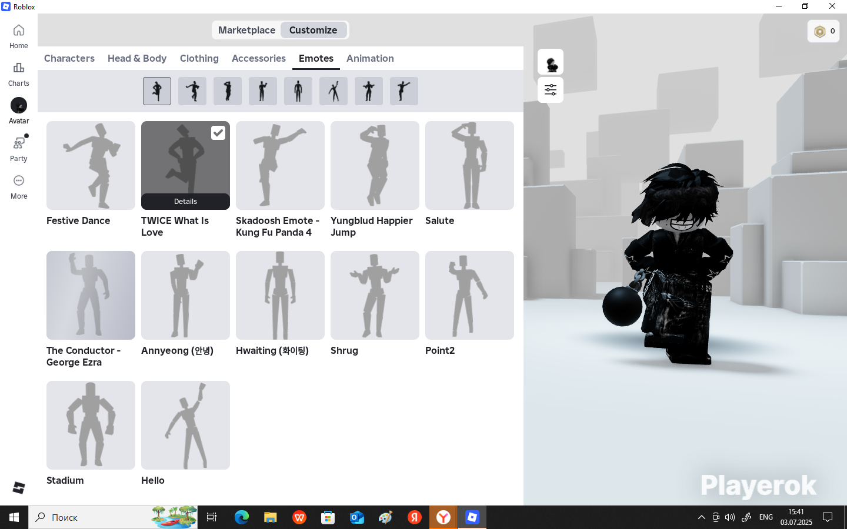
Task: Open the Characters tab
Action: (69, 58)
